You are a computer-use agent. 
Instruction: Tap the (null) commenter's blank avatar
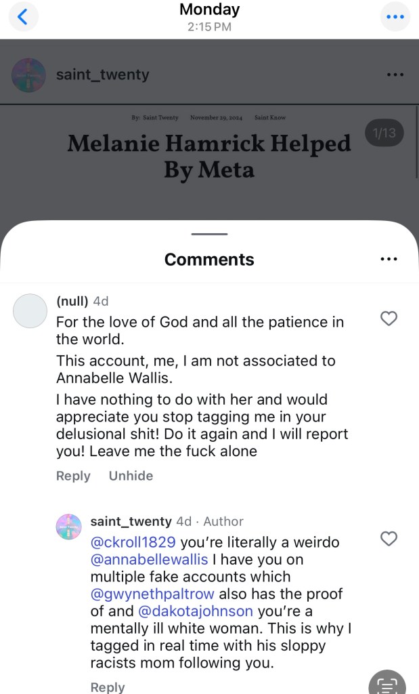click(30, 312)
